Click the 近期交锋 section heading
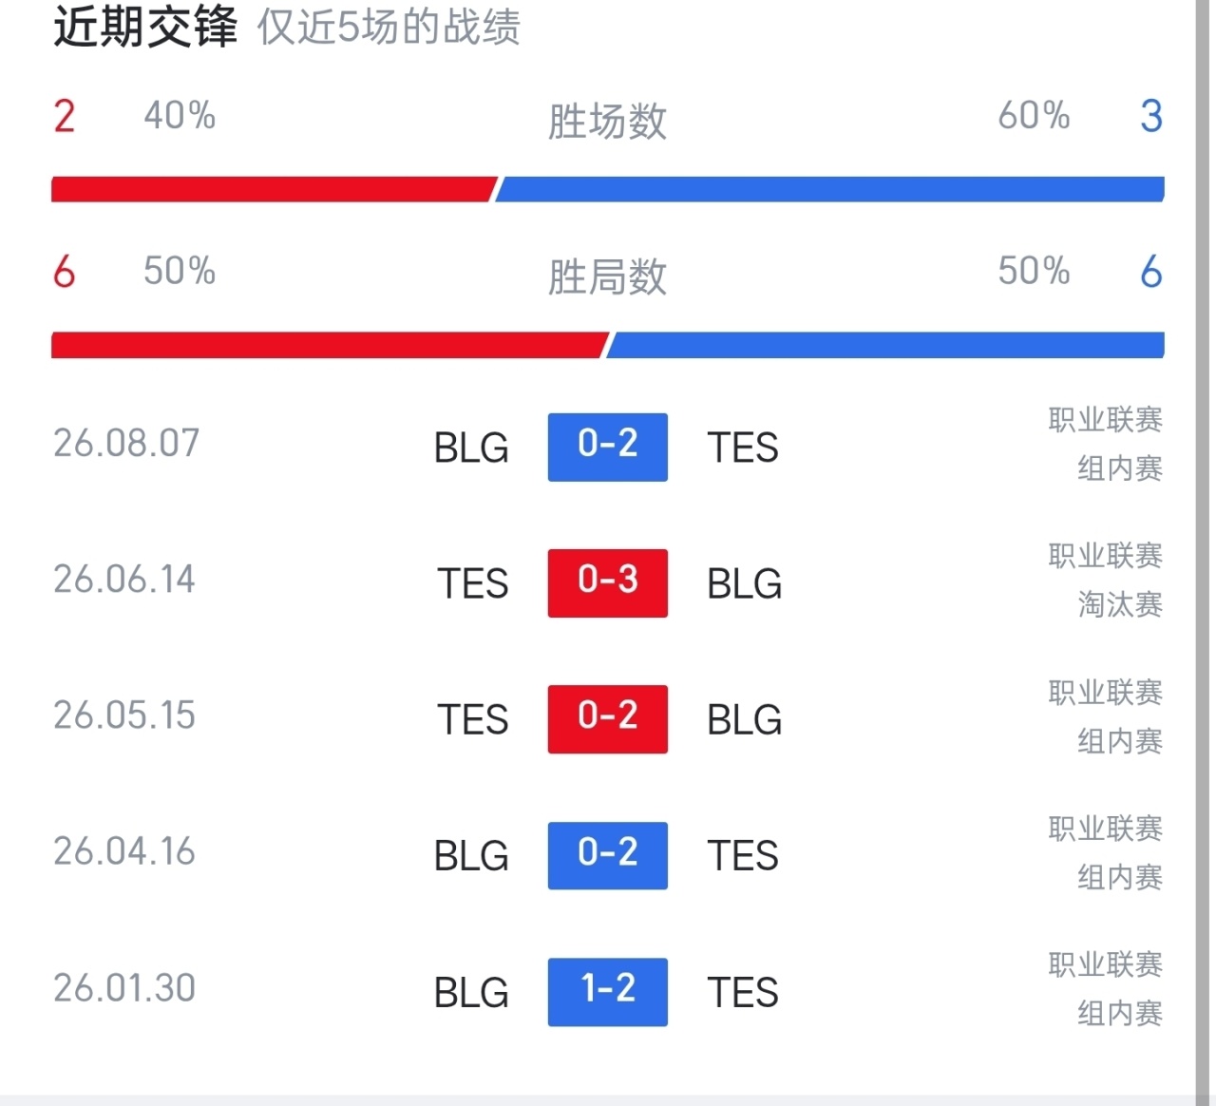The width and height of the screenshot is (1216, 1106). [145, 26]
